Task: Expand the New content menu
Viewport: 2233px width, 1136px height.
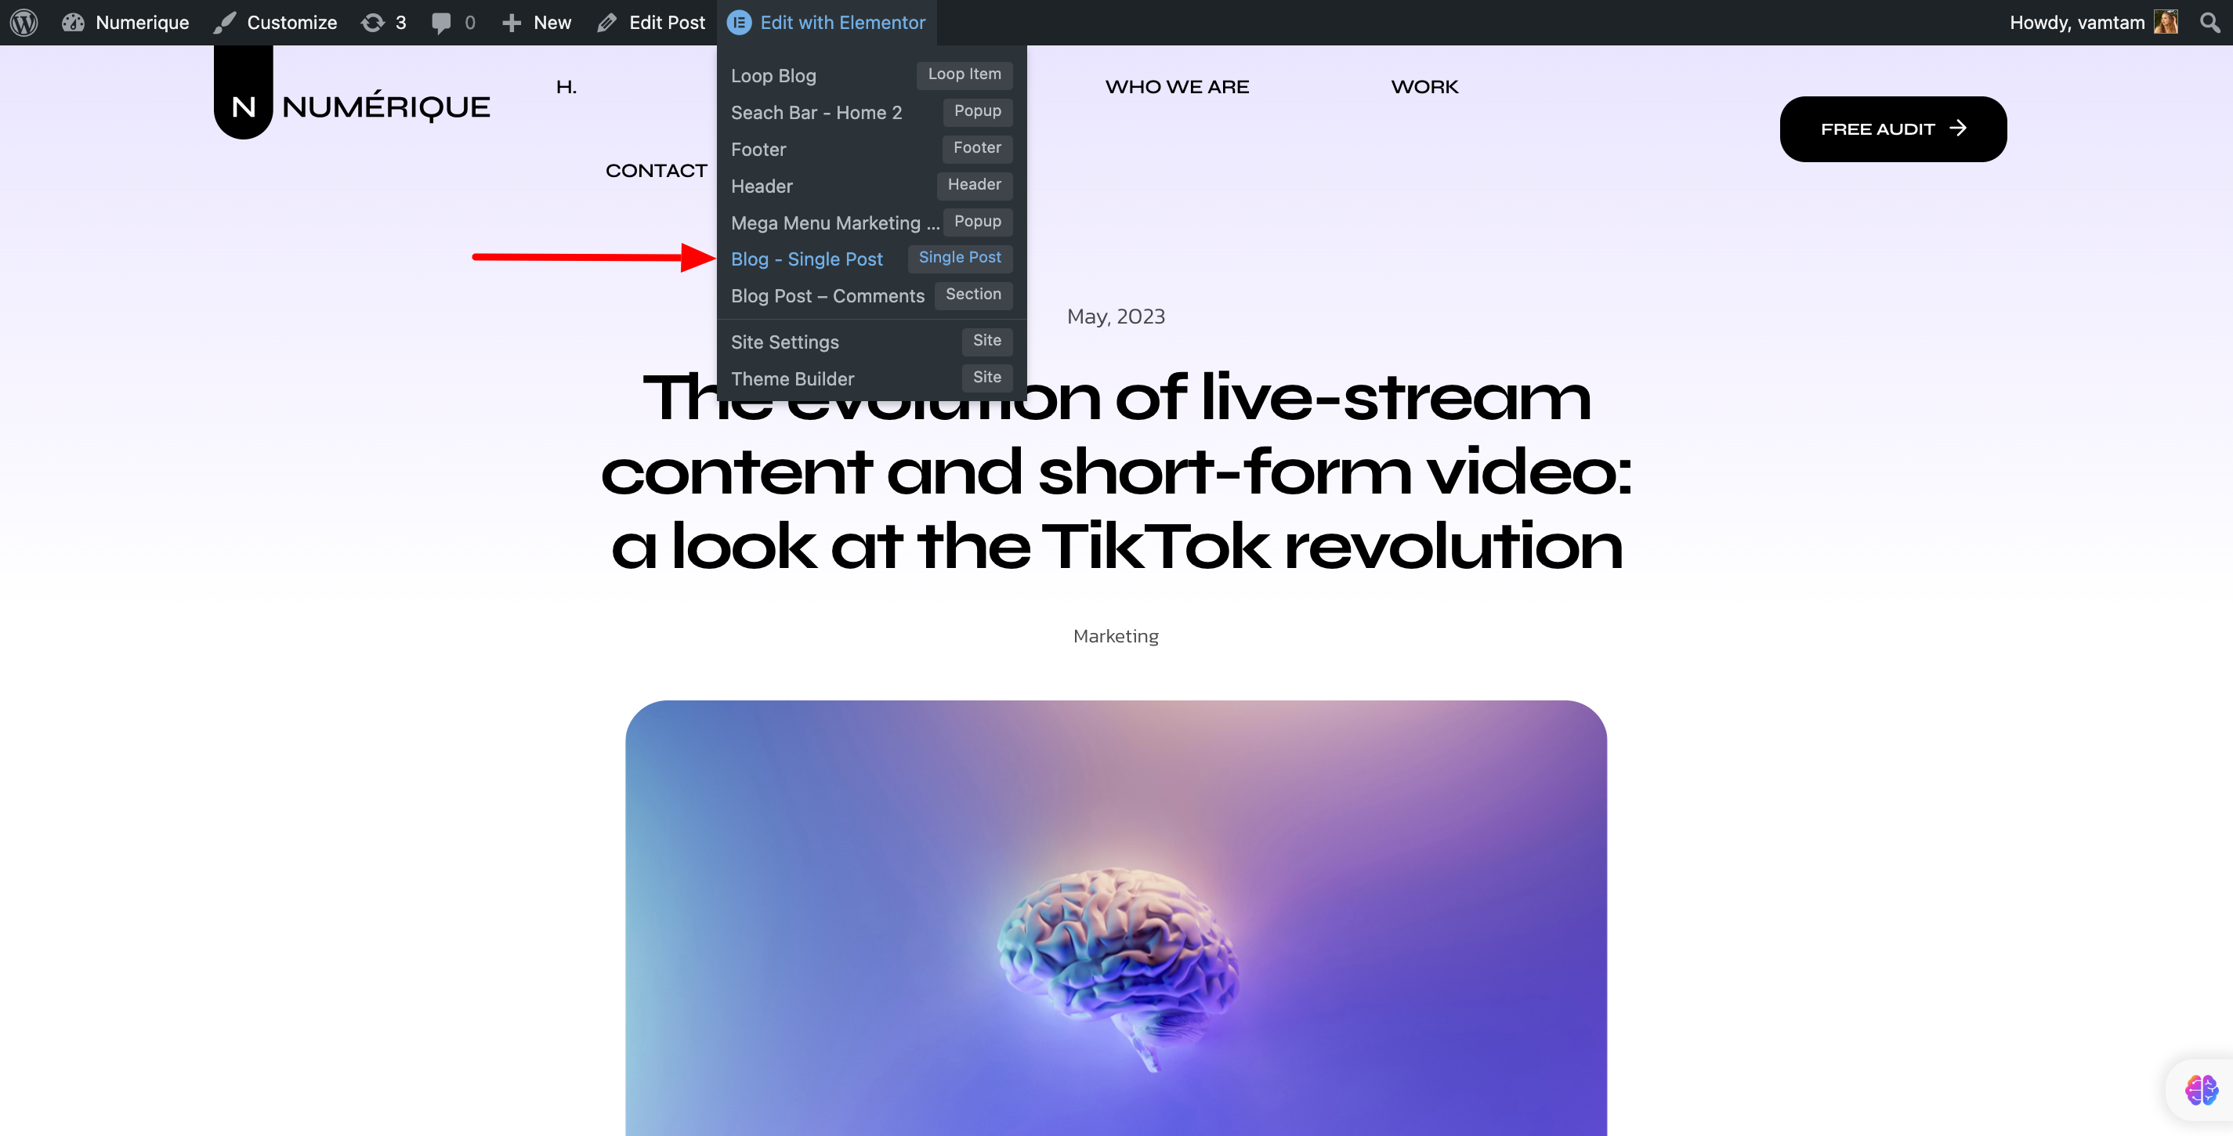Action: click(x=537, y=23)
